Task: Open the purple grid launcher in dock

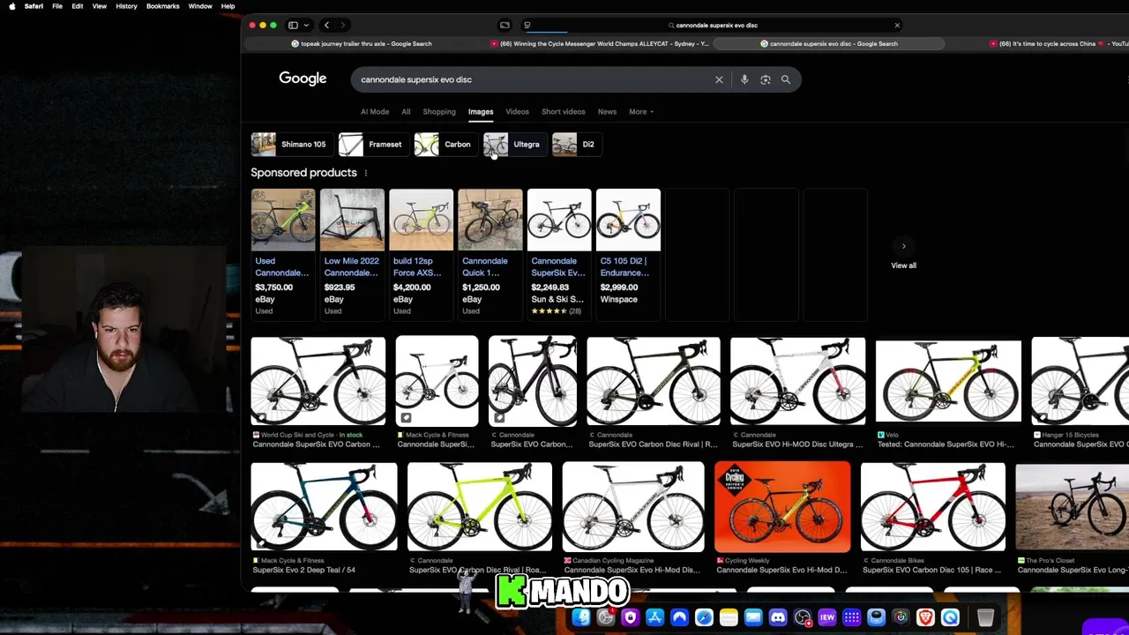Action: (x=852, y=617)
